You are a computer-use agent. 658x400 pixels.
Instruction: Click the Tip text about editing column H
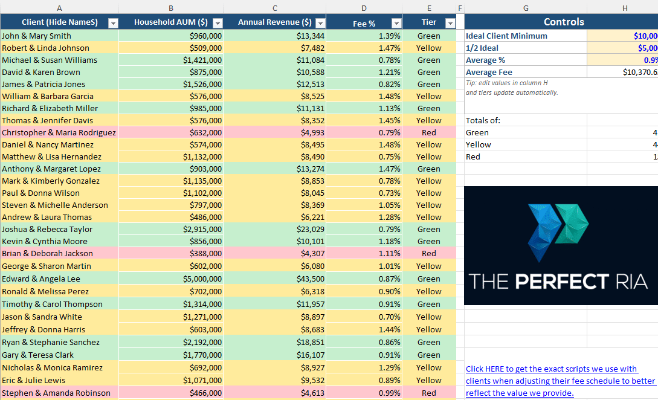[512, 88]
